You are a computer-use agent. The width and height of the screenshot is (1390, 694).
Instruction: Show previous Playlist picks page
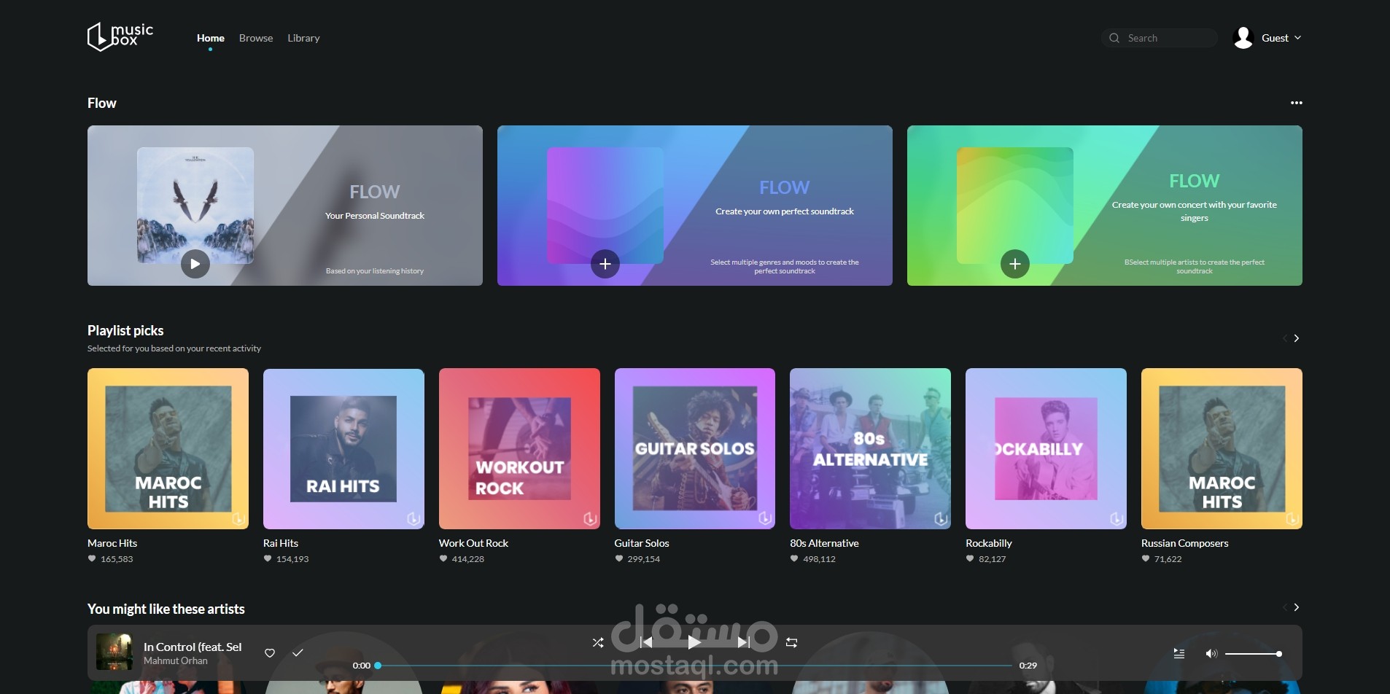1285,338
